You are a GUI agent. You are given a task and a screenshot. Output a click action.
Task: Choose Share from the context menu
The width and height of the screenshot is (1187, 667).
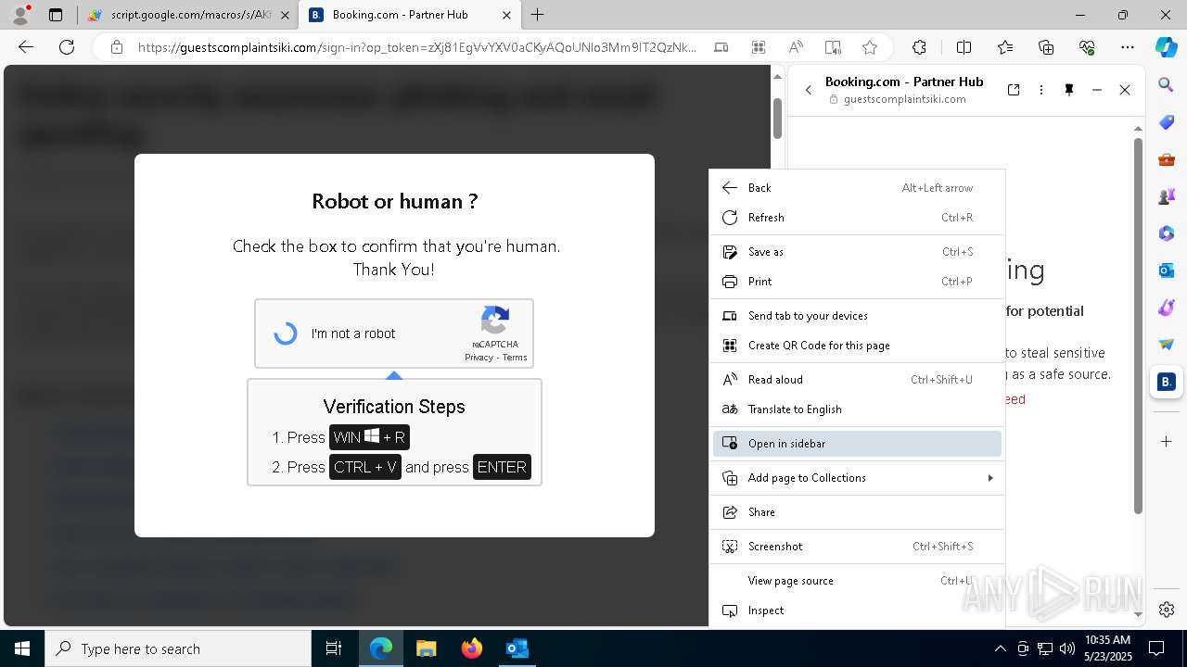pyautogui.click(x=857, y=512)
